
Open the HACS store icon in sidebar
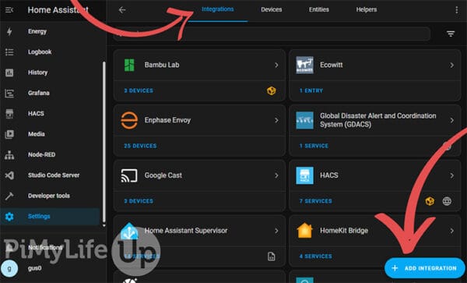[9, 114]
